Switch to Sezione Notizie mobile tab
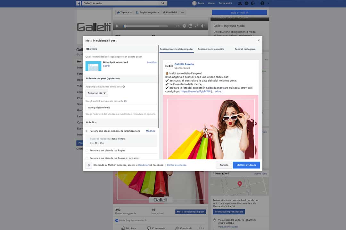 (x=211, y=49)
